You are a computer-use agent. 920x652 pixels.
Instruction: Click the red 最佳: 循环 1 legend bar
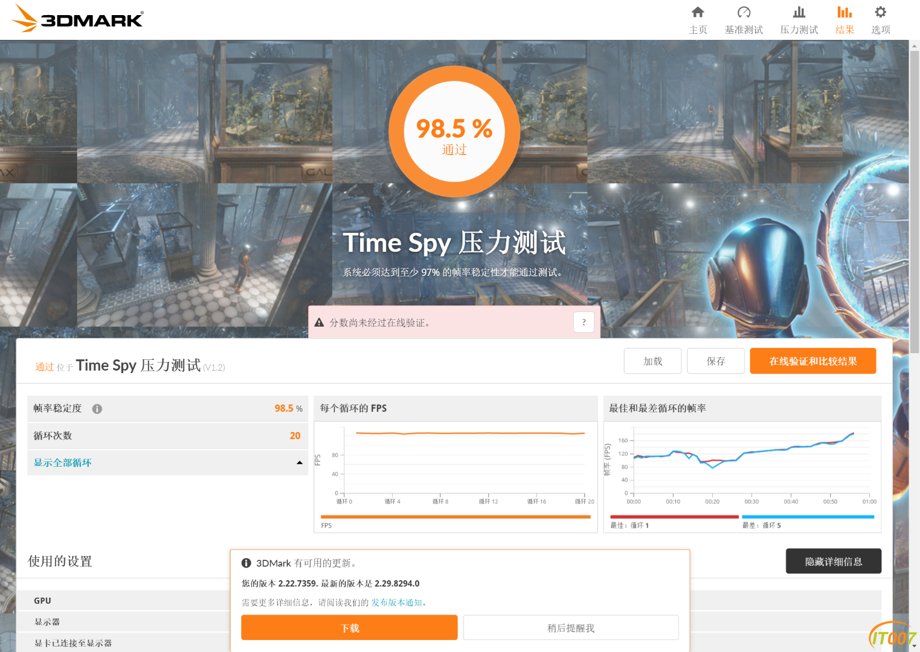(674, 517)
